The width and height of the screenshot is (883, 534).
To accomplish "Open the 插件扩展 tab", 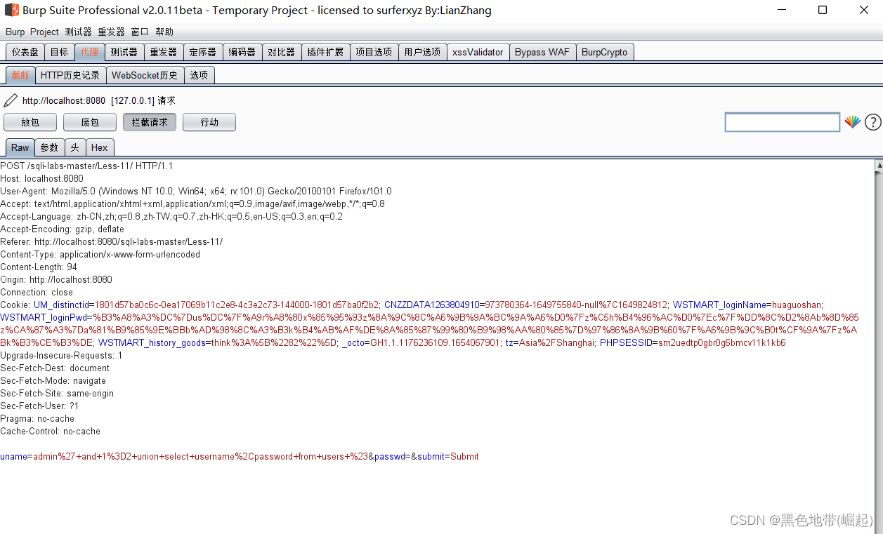I will point(326,52).
